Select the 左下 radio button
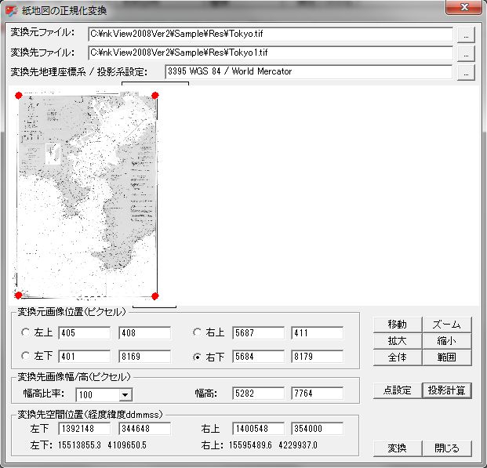Image resolution: width=487 pixels, height=468 pixels. 25,357
